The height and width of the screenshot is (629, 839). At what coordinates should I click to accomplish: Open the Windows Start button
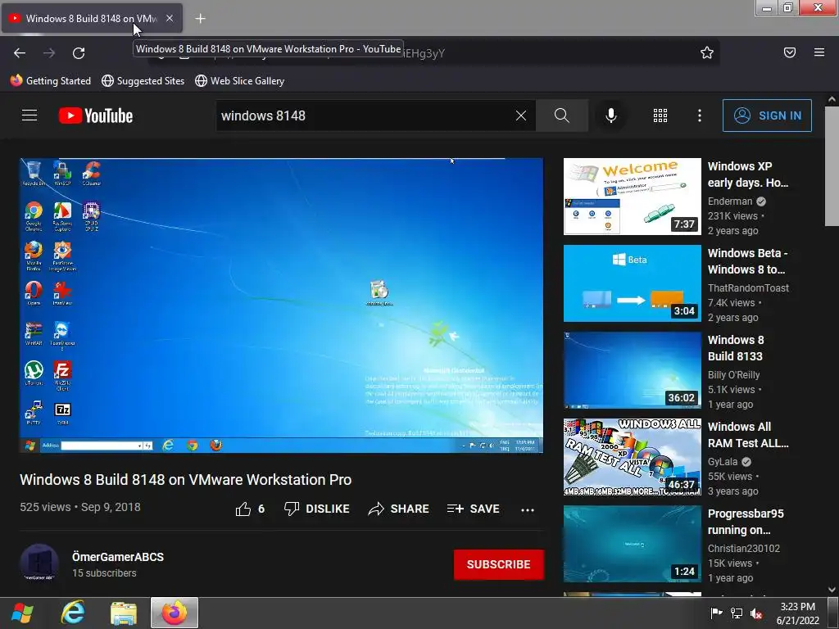coord(22,613)
